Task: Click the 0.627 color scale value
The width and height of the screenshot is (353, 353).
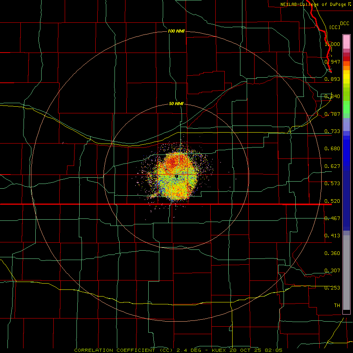Action: pos(332,166)
